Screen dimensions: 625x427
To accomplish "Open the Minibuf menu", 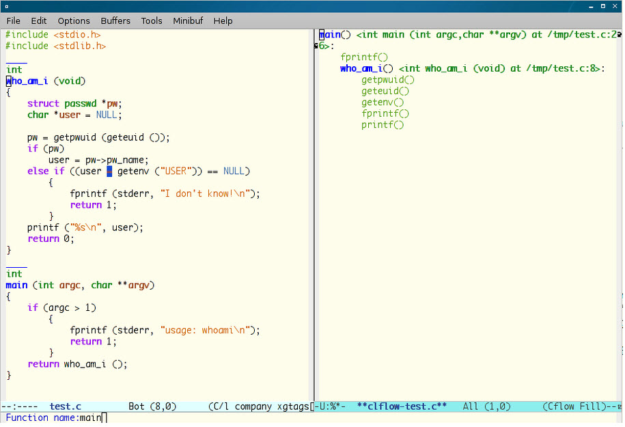I will point(188,21).
